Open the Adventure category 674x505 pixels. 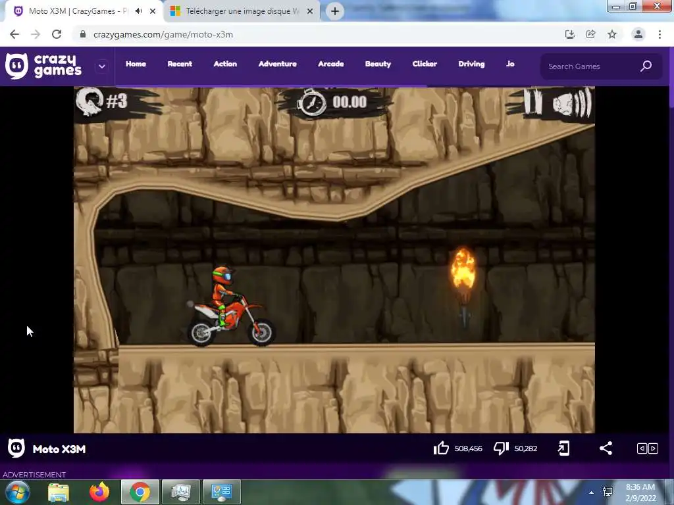tap(278, 64)
